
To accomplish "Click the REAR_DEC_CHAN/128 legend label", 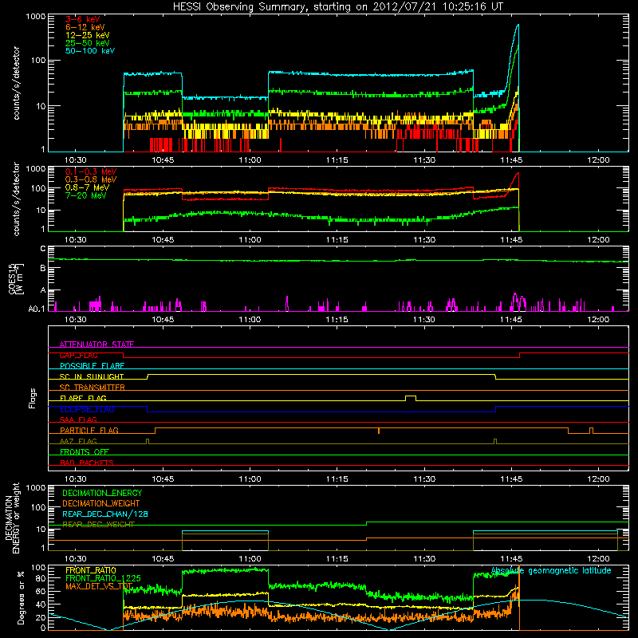I will [105, 514].
